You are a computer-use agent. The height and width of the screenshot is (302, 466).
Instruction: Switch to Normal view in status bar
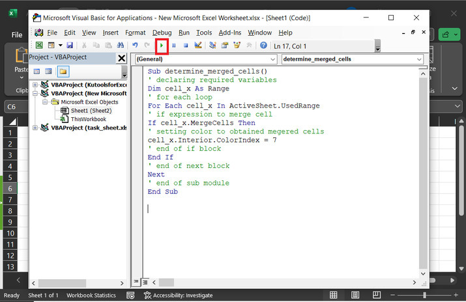click(334, 295)
